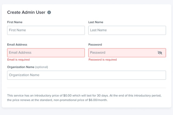Select the Email Address input field
Viewport: 173px width, 115px height.
pyautogui.click(x=46, y=53)
